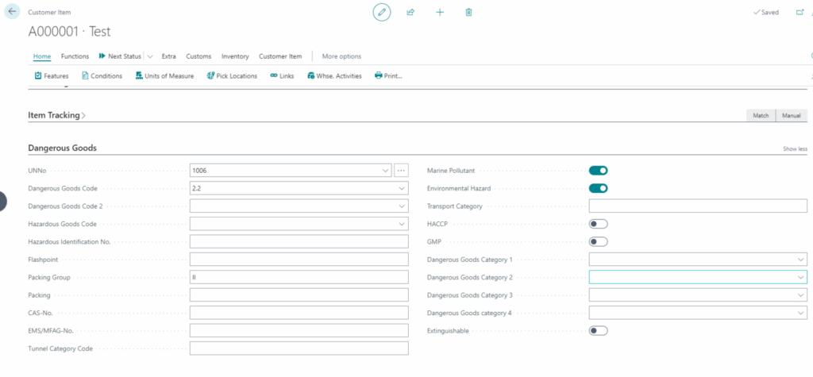Open Pick Locations action
Viewport: 813px width, 377px height.
pyautogui.click(x=232, y=75)
